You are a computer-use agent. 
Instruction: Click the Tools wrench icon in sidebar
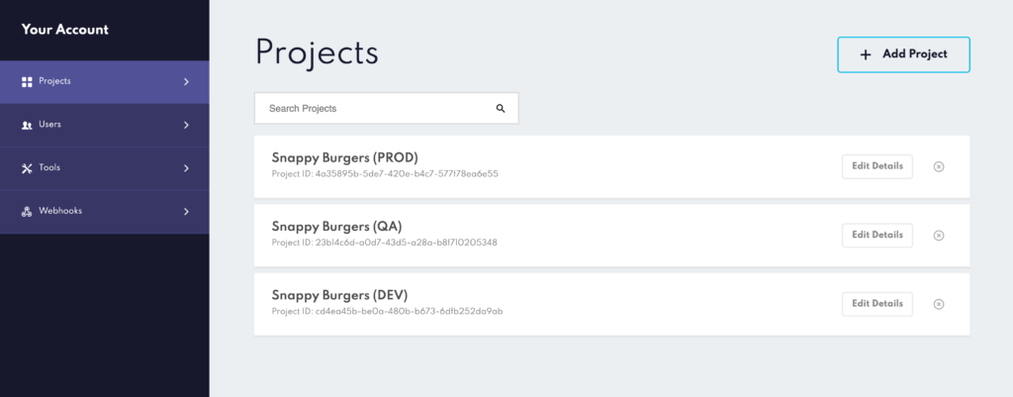pyautogui.click(x=28, y=168)
